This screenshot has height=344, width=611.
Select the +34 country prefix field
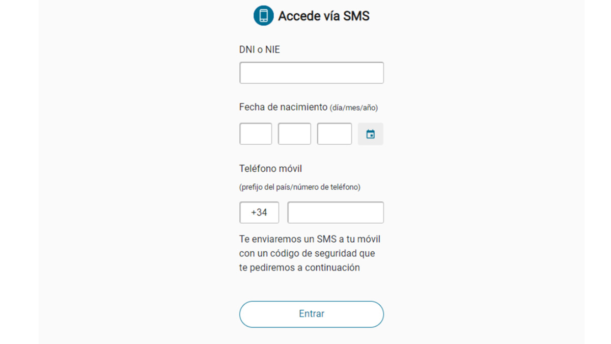pos(259,213)
